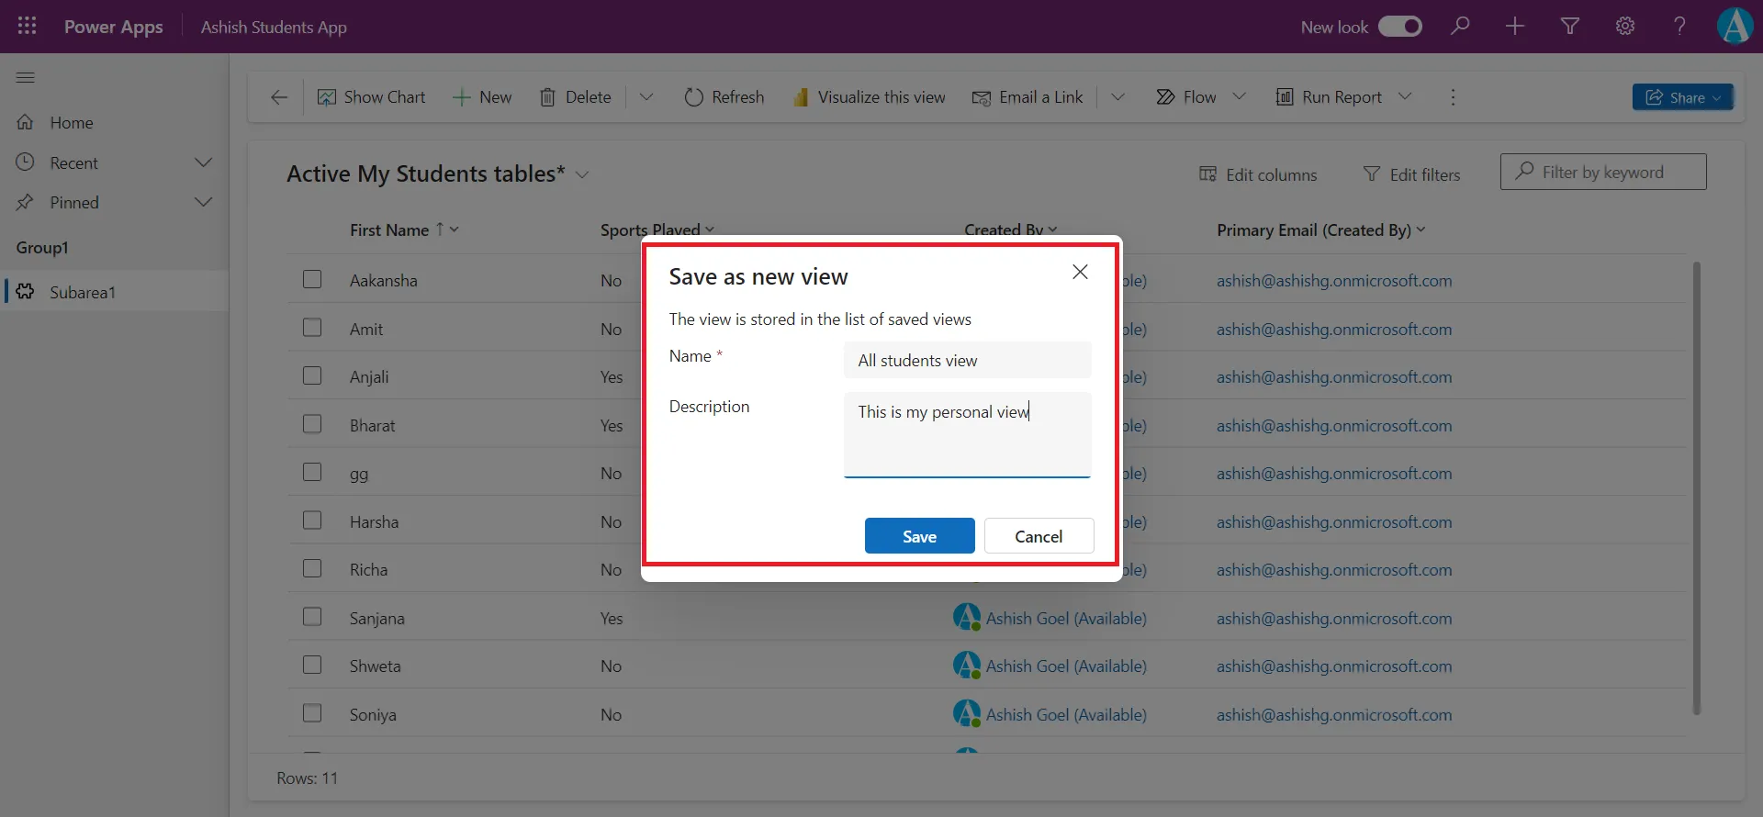Close the Save as new view dialog
The width and height of the screenshot is (1763, 817).
point(1080,272)
